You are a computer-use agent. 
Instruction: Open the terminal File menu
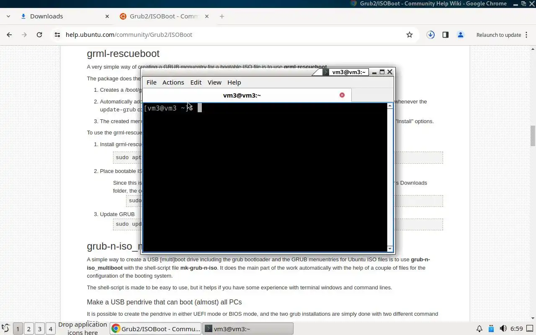151,82
